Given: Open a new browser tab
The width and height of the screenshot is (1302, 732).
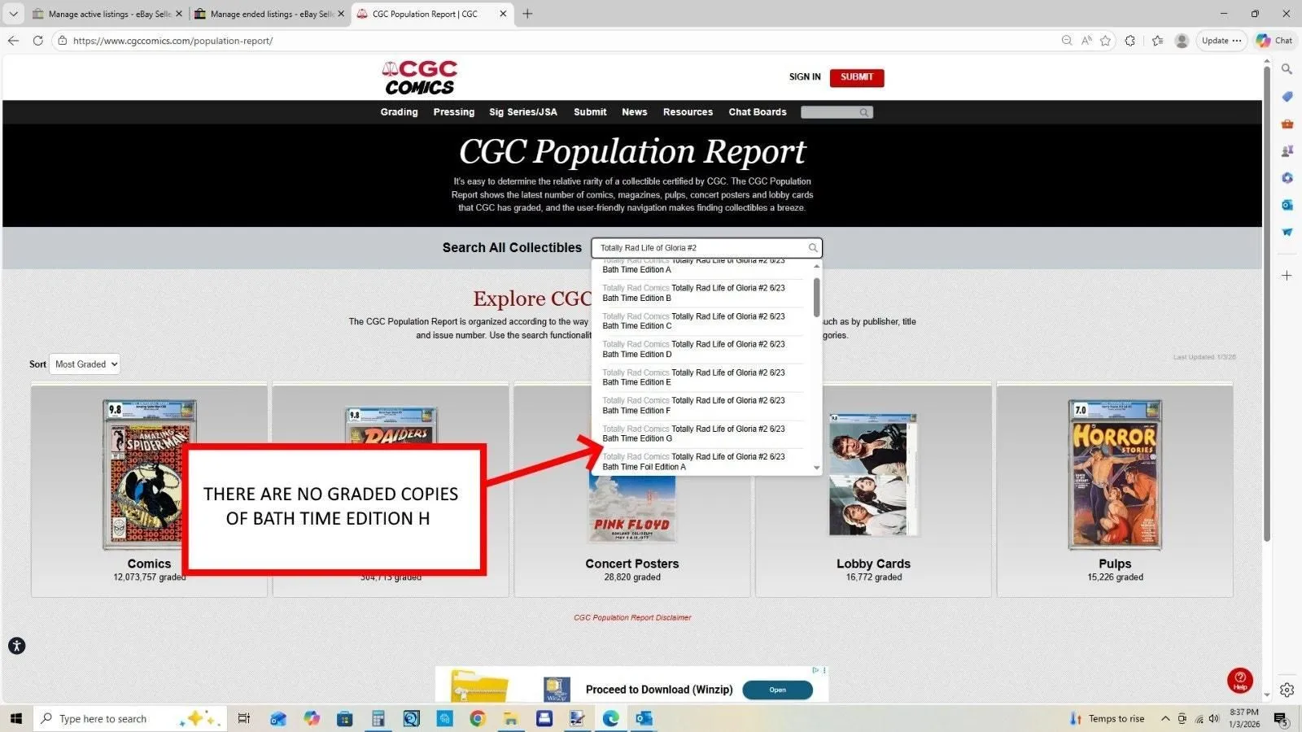Looking at the screenshot, I should (527, 14).
